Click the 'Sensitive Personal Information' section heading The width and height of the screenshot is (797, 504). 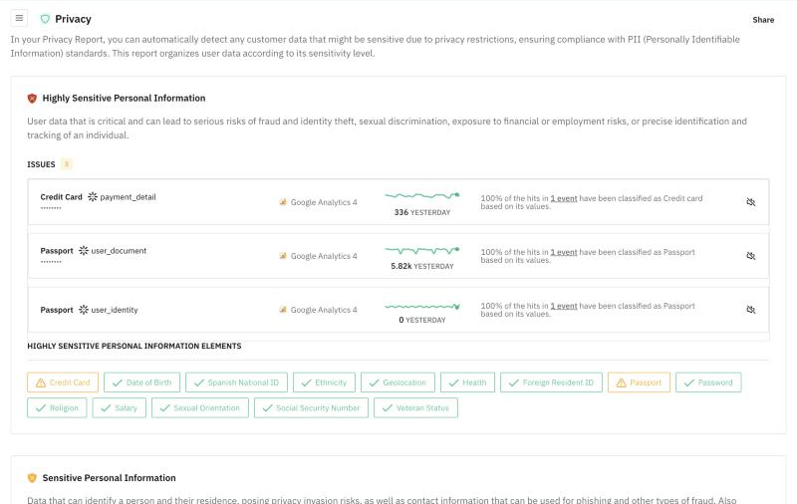click(110, 478)
